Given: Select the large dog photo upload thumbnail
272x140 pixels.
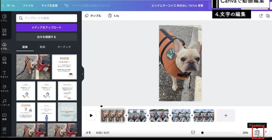Looking at the screenshot, I should [x=33, y=67].
